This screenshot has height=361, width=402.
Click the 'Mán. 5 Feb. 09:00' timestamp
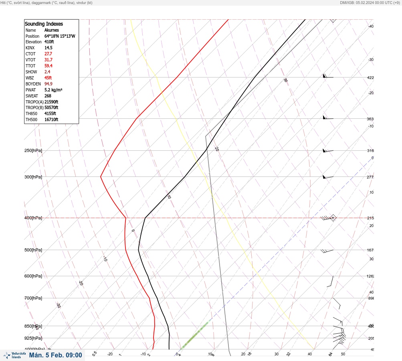coord(56,355)
